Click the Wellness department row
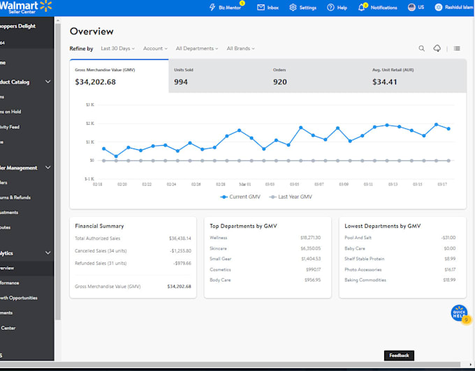The image size is (475, 371). point(265,238)
